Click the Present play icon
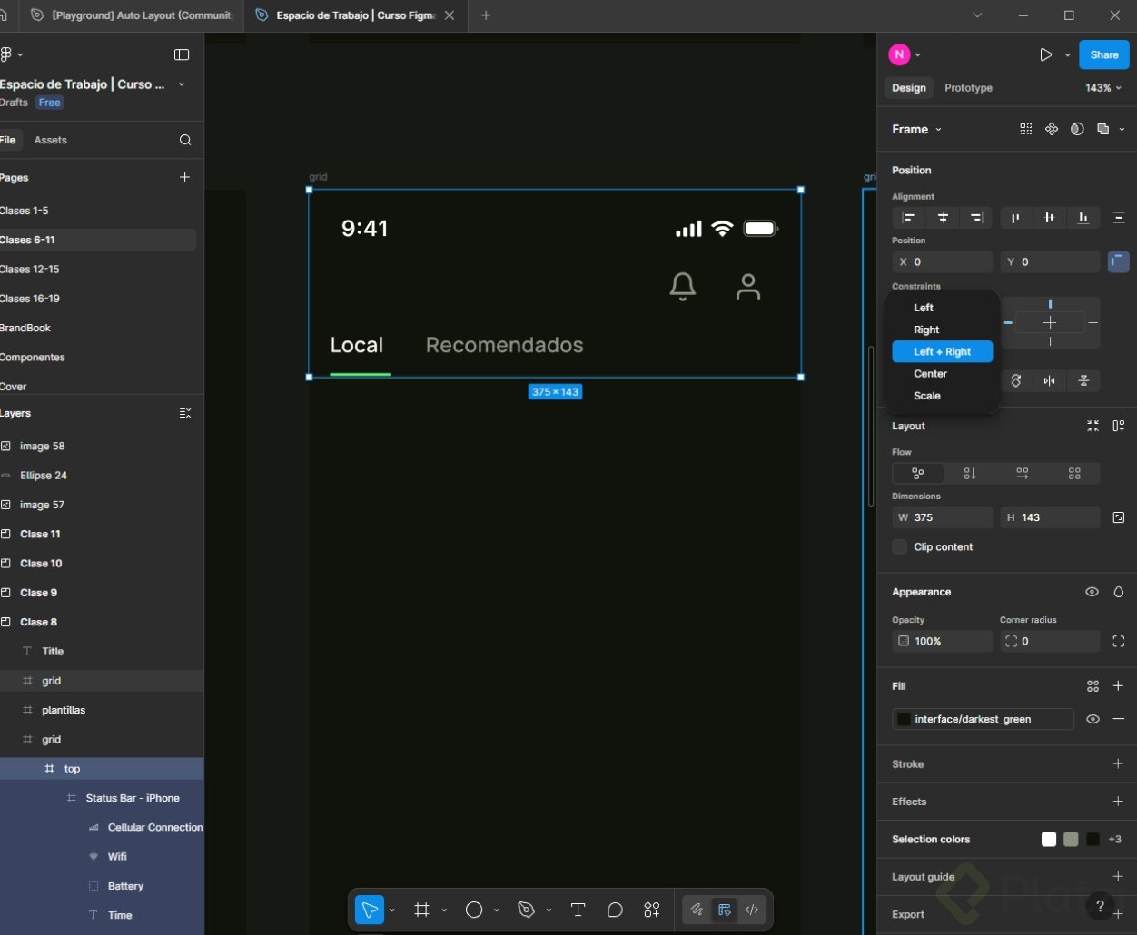 [x=1045, y=54]
